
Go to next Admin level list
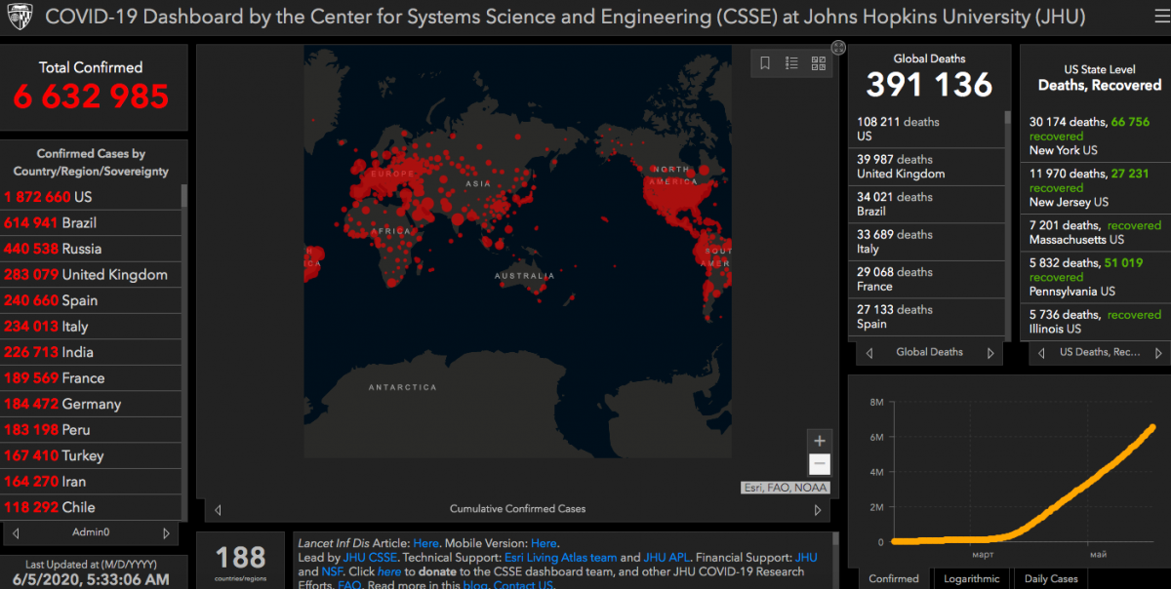tap(166, 533)
